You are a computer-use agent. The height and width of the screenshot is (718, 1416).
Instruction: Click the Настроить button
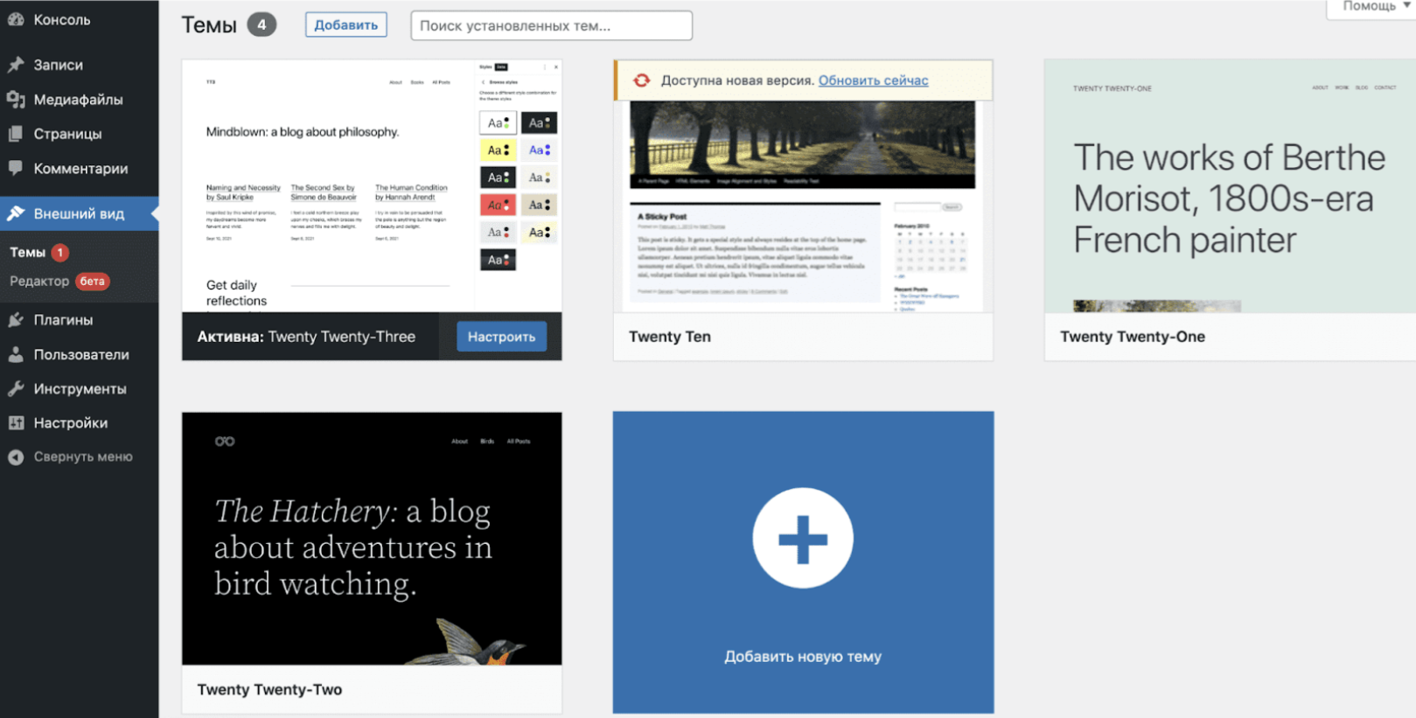501,337
